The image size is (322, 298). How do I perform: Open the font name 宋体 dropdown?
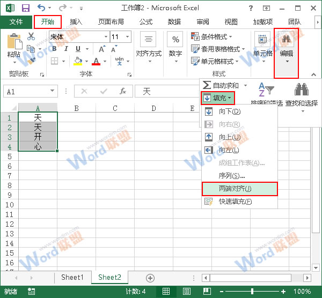point(106,36)
